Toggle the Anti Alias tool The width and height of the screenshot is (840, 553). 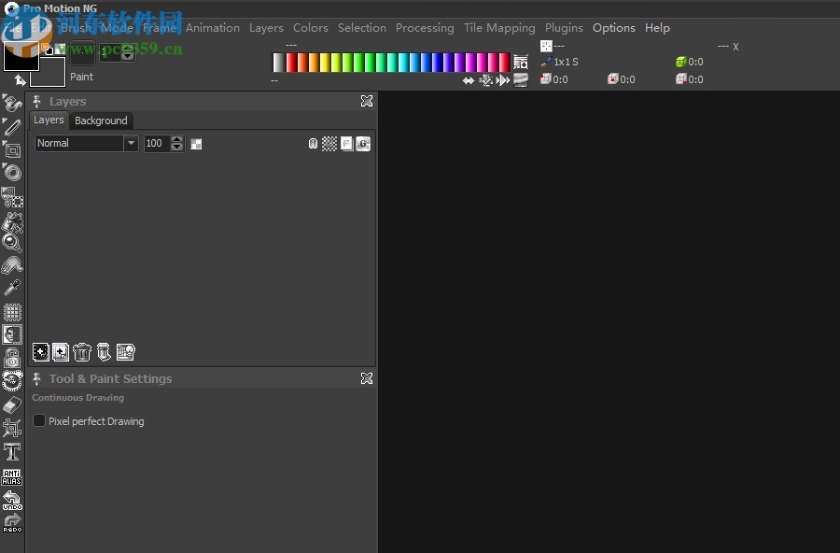[12, 476]
